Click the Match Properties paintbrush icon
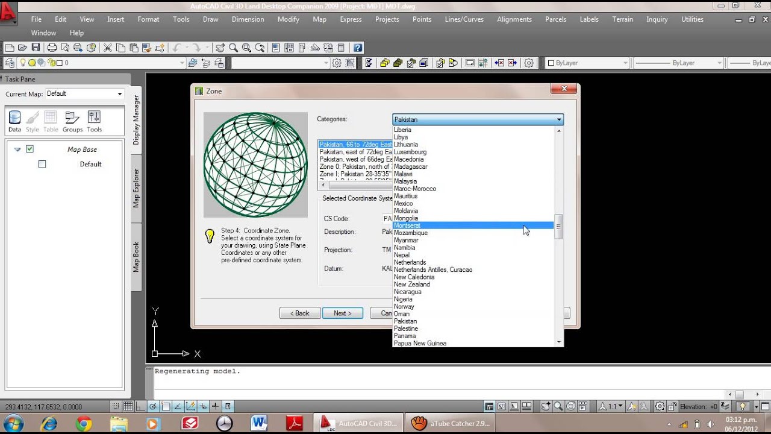The width and height of the screenshot is (771, 434). coord(147,48)
